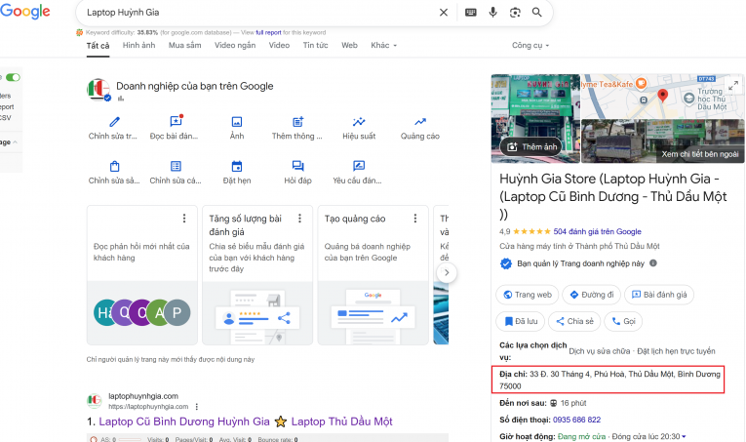Screen dimensions: 746x442
Task: Open options menu on Tạo quảng cáo card
Action: point(415,219)
